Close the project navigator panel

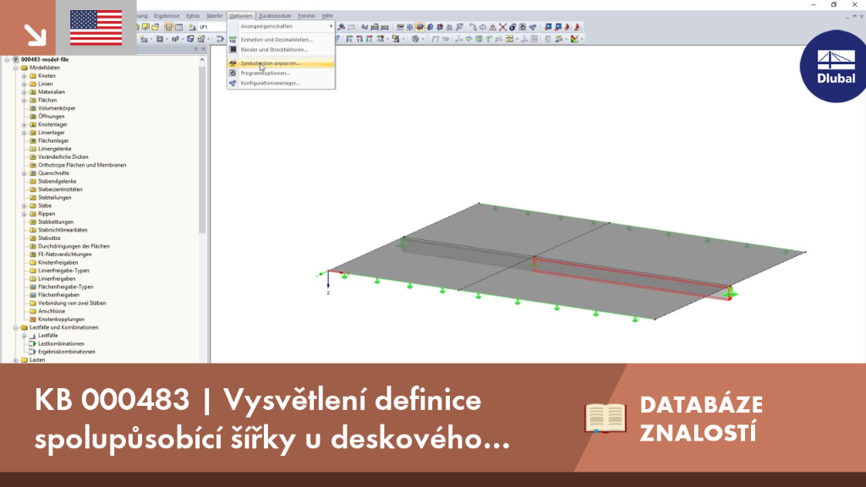coord(203,49)
